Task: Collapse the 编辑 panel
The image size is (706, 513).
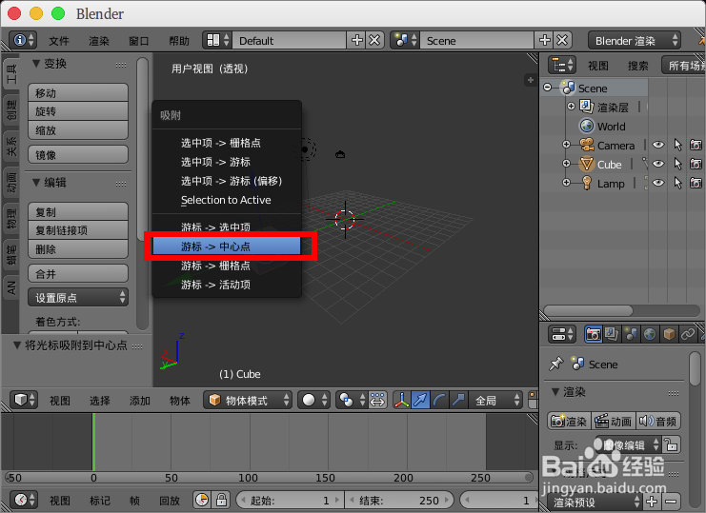Action: point(36,183)
